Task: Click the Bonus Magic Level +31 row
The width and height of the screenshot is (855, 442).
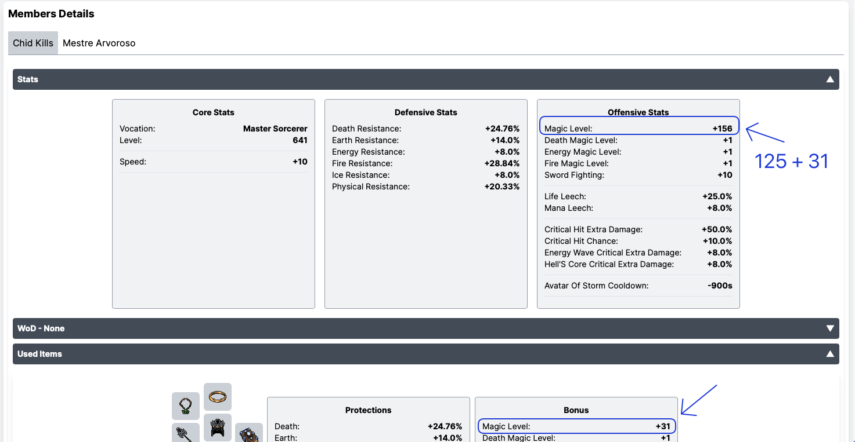Action: pos(576,426)
